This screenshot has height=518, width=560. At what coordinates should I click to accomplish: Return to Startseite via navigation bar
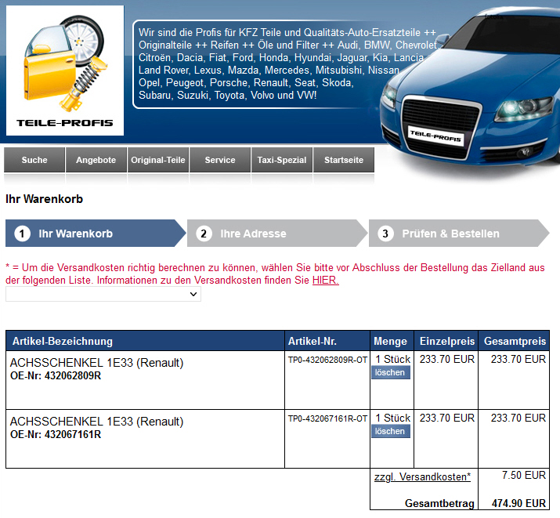click(344, 160)
